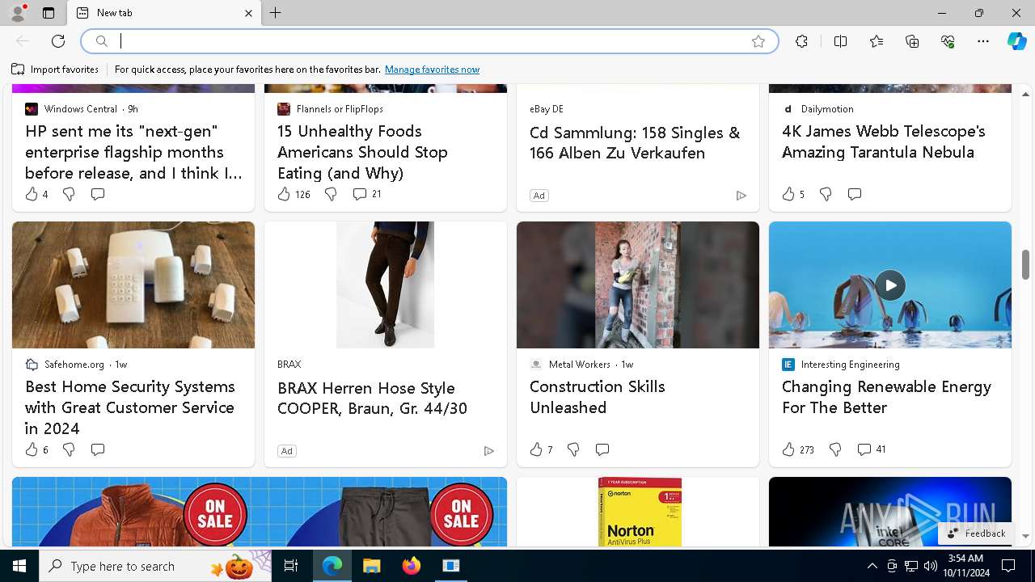Image resolution: width=1035 pixels, height=582 pixels.
Task: Dislike the James Webb Telescope article
Action: (x=826, y=194)
